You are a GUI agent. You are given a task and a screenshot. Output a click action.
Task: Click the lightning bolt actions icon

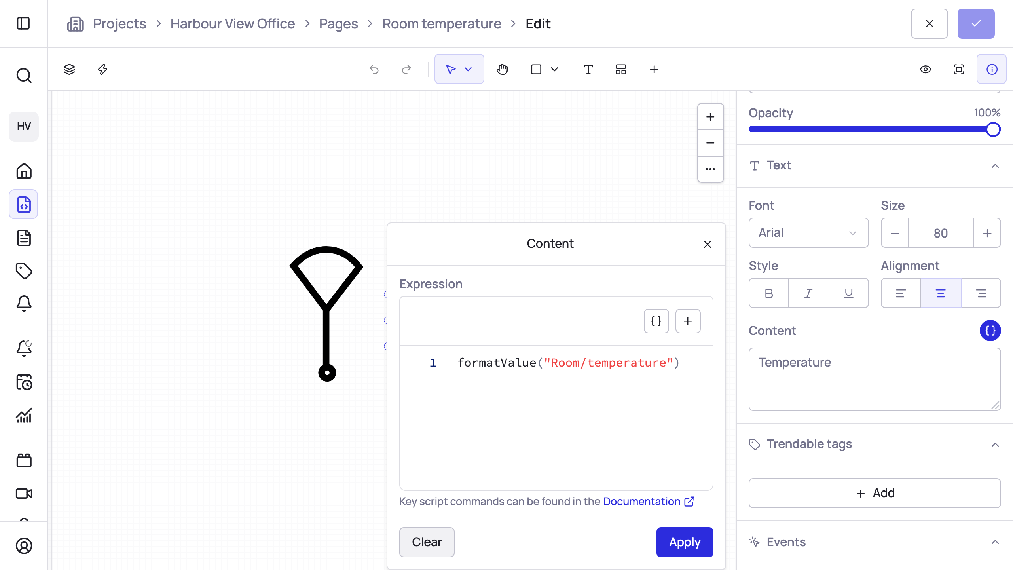click(102, 69)
